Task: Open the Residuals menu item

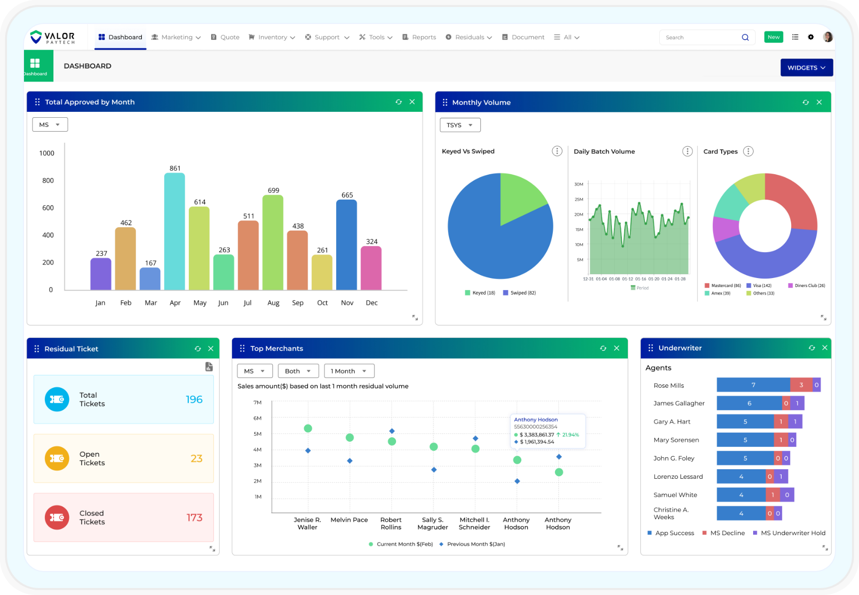Action: click(x=468, y=37)
